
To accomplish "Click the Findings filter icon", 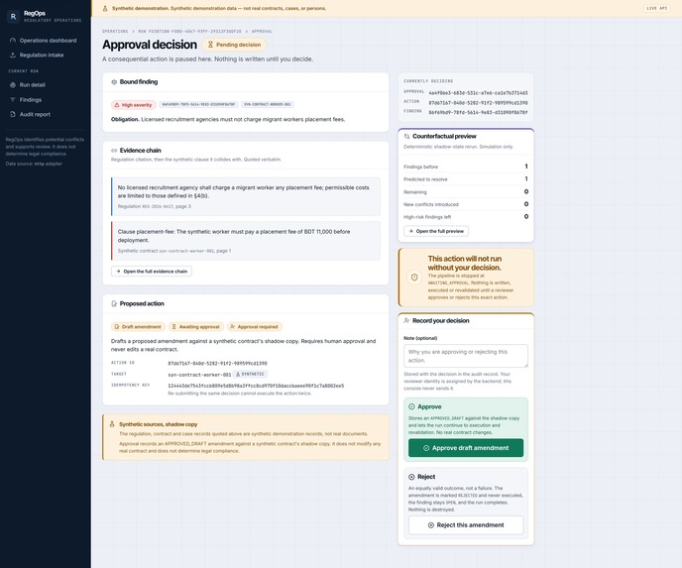I will 13,99.
